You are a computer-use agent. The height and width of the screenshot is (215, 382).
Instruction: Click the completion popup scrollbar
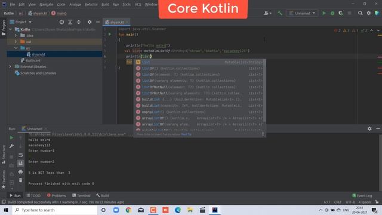[x=264, y=91]
